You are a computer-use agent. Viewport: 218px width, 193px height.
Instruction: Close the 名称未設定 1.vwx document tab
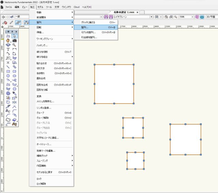coord(138,12)
